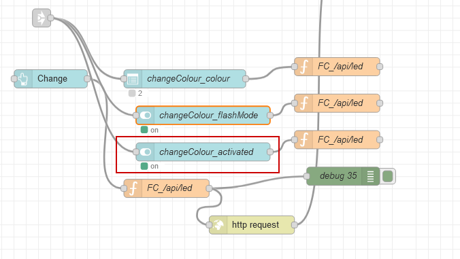Click the Change button node hand icon

click(23, 79)
